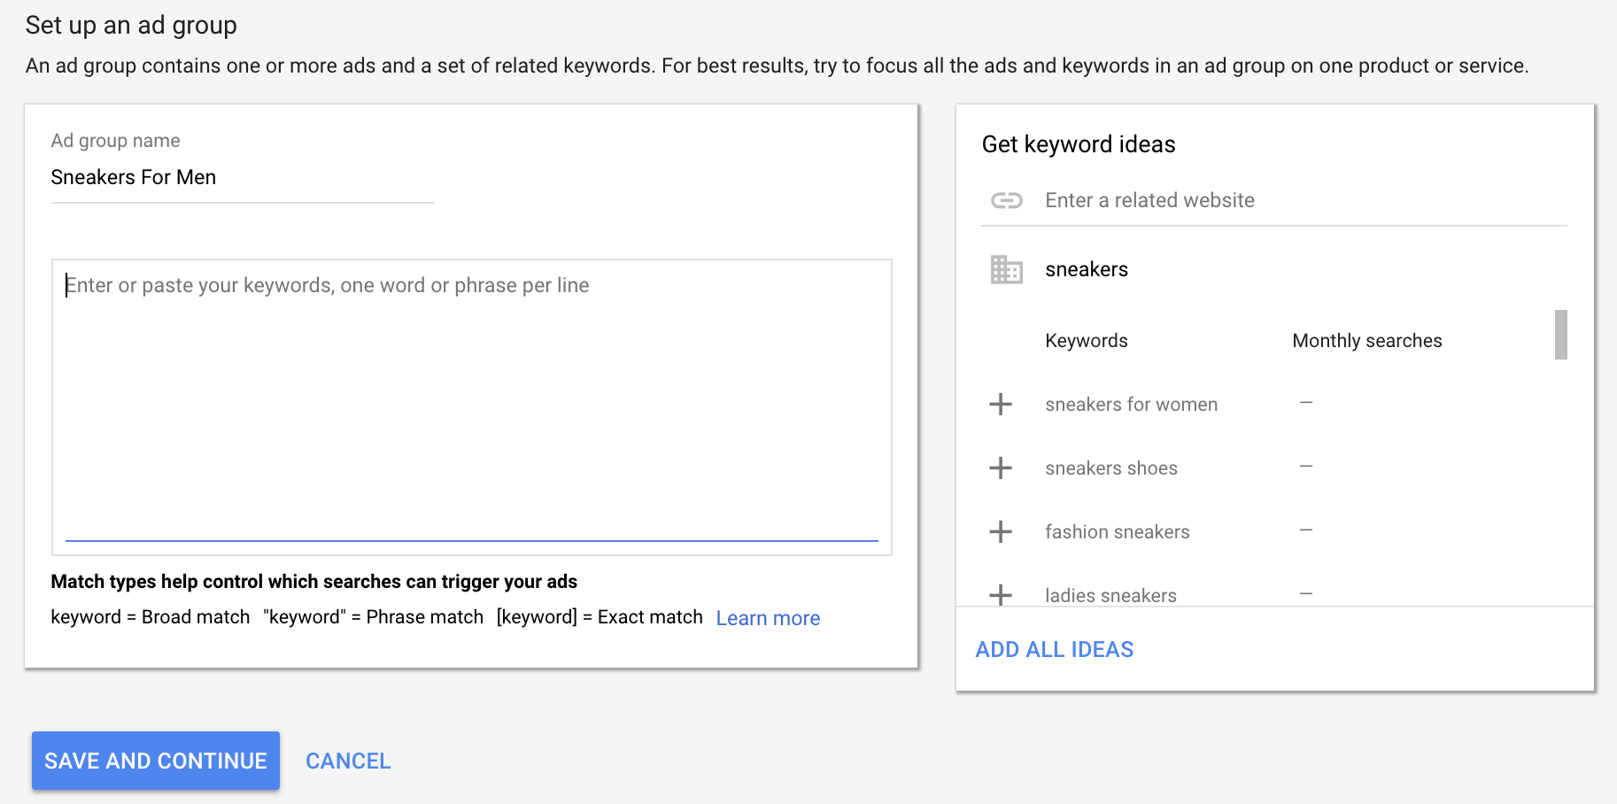Add 'fashion sneakers' keyword with plus icon
The image size is (1617, 804).
pos(1001,532)
